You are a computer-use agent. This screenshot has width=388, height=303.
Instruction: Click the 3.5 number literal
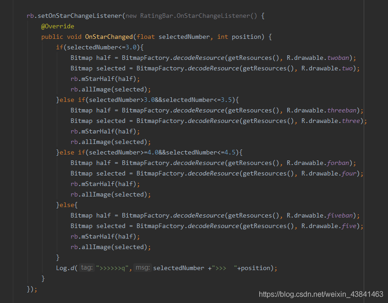[x=226, y=100]
